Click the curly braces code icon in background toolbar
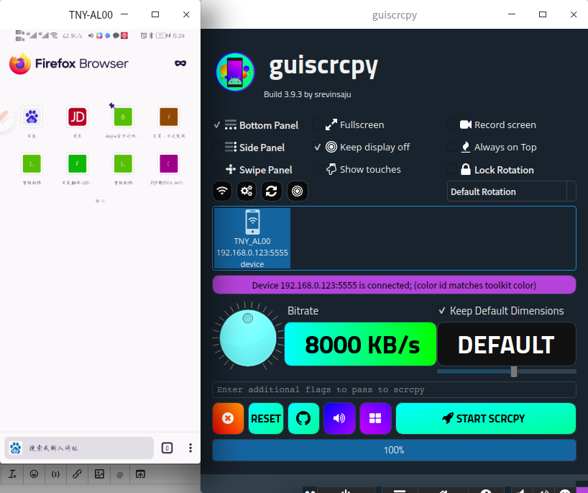The height and width of the screenshot is (493, 588). pos(55,474)
